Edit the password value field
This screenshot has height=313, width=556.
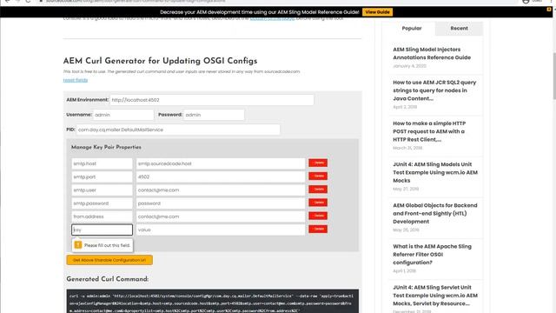click(x=220, y=203)
